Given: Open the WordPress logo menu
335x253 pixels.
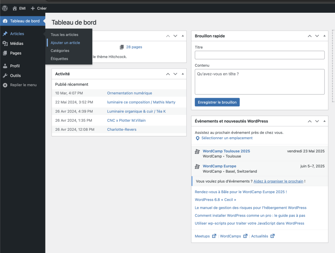Looking at the screenshot, I should click(5, 8).
